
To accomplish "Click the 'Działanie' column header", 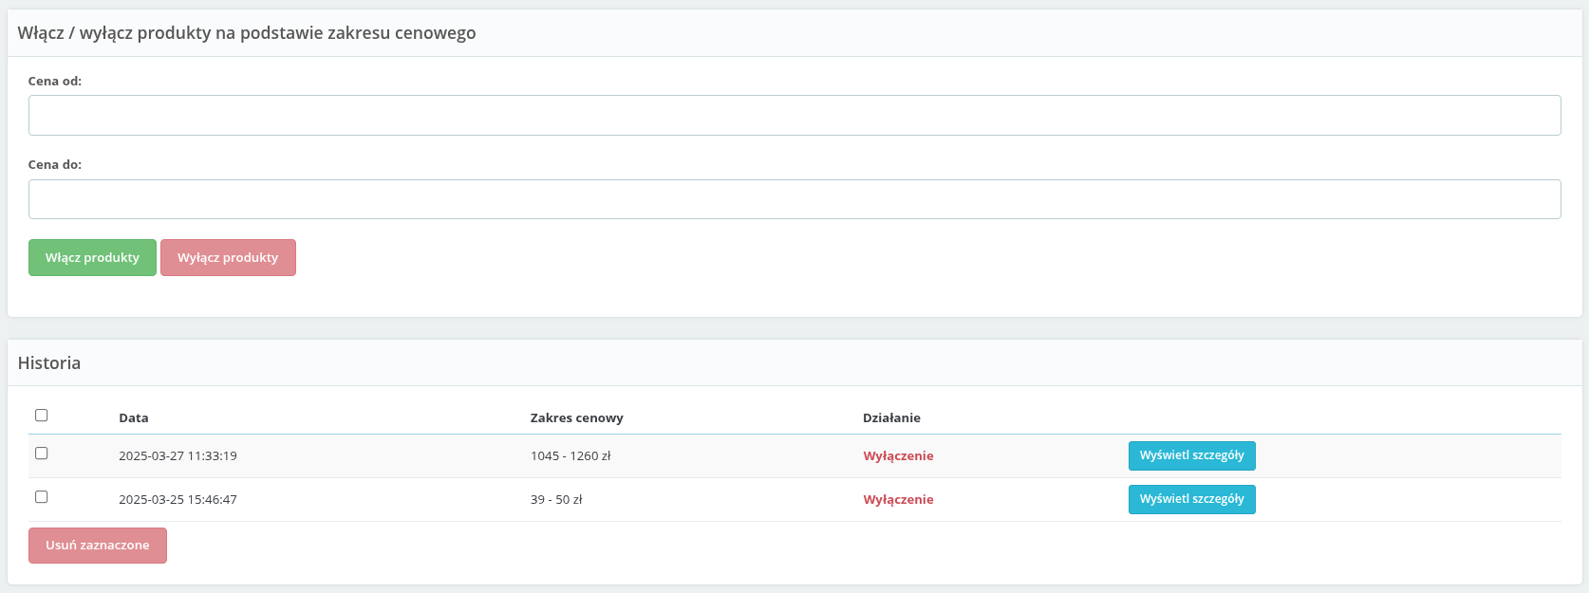I will point(891,417).
